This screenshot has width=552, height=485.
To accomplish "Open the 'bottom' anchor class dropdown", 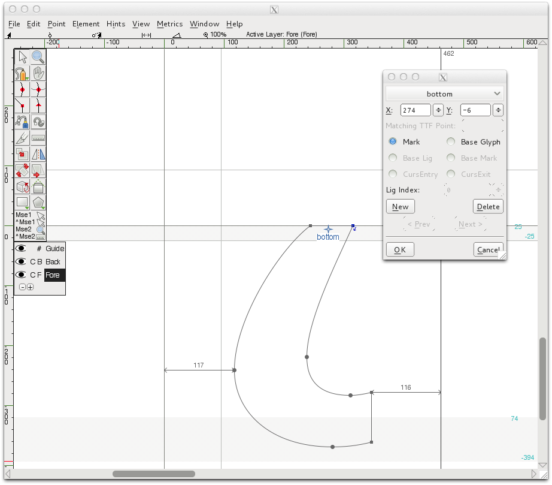I will pyautogui.click(x=444, y=94).
